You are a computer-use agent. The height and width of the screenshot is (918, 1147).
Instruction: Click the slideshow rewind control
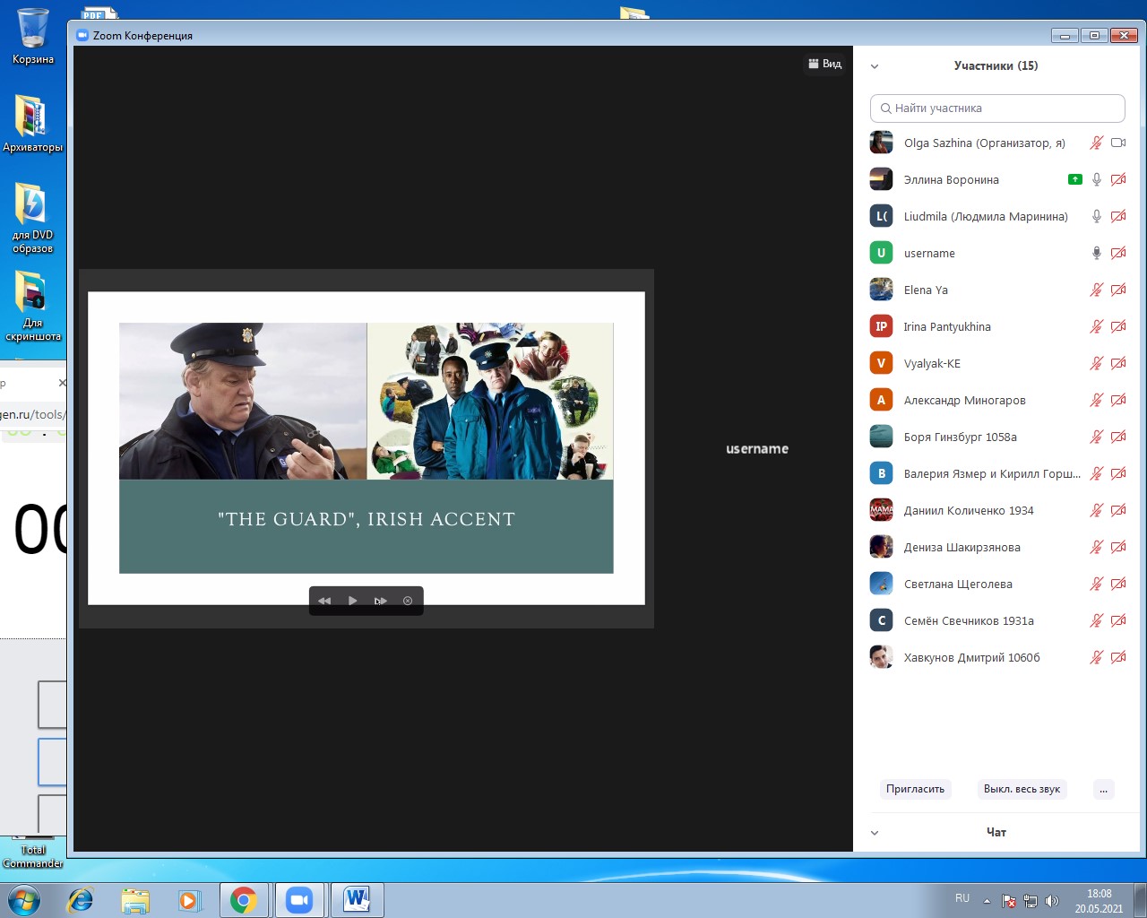(x=324, y=601)
